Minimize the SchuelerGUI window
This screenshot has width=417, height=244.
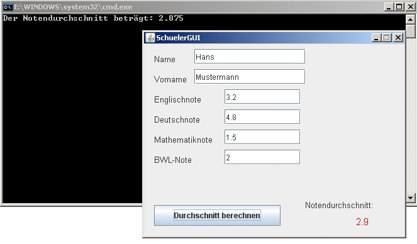point(376,38)
